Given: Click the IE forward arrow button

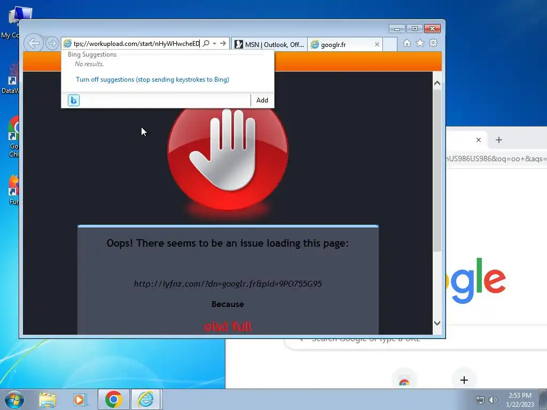Looking at the screenshot, I should tap(52, 43).
